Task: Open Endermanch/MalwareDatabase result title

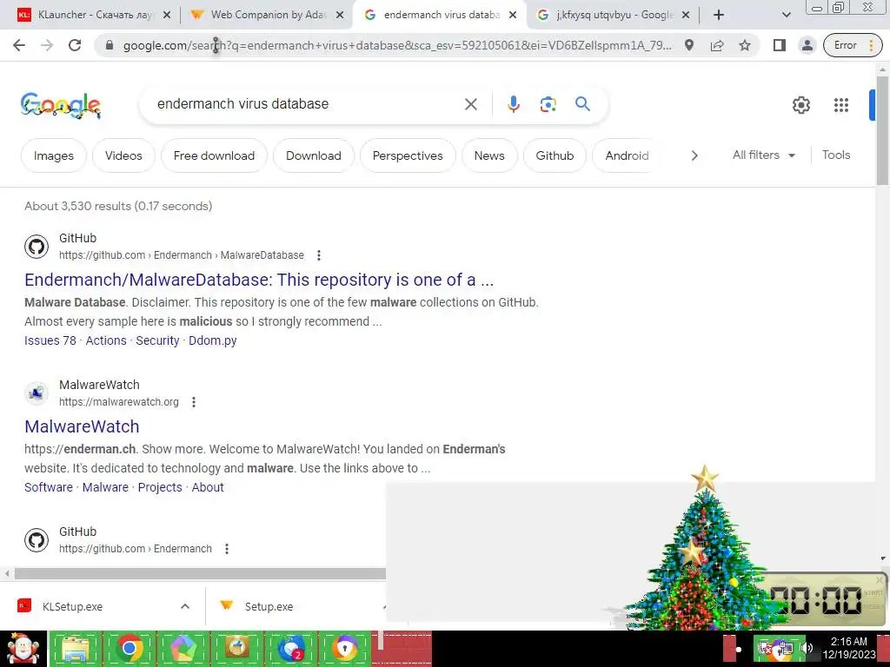Action: click(259, 280)
